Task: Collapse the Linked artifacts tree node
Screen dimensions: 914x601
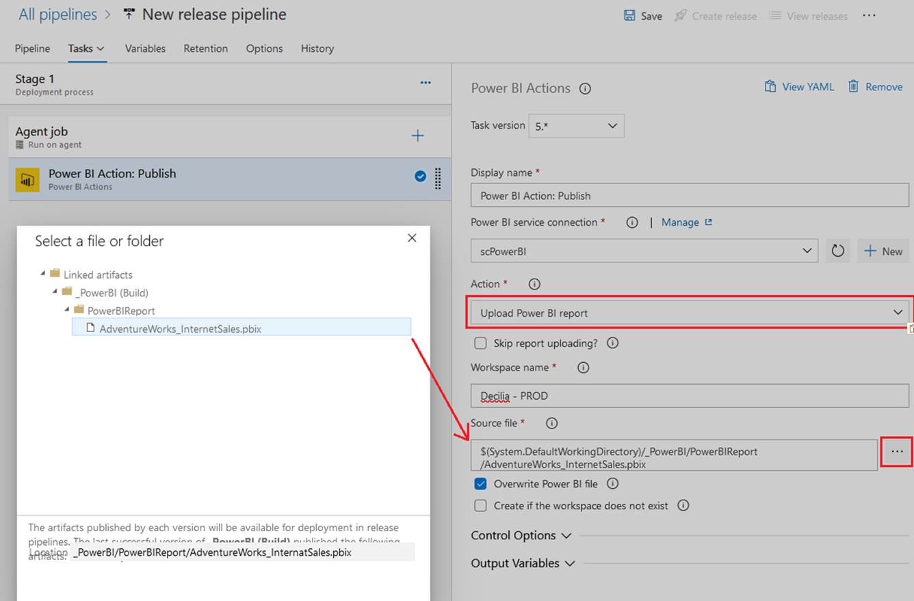Action: 43,273
